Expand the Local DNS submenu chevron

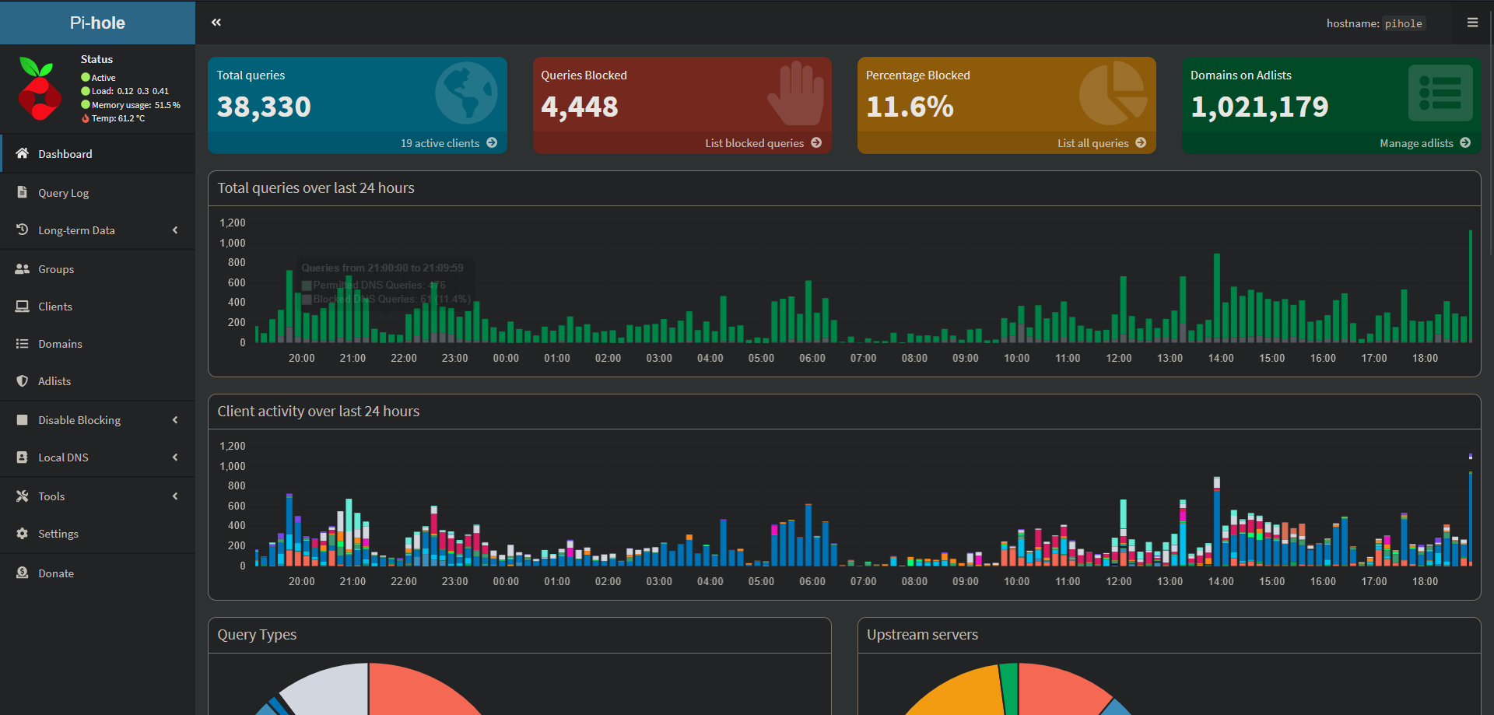pos(175,457)
